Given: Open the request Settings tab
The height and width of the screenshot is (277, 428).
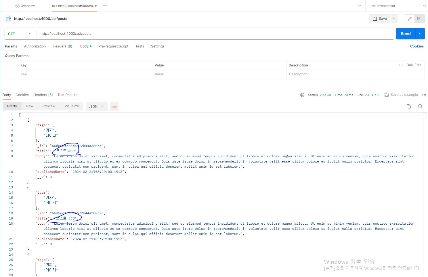Looking at the screenshot, I should point(158,46).
